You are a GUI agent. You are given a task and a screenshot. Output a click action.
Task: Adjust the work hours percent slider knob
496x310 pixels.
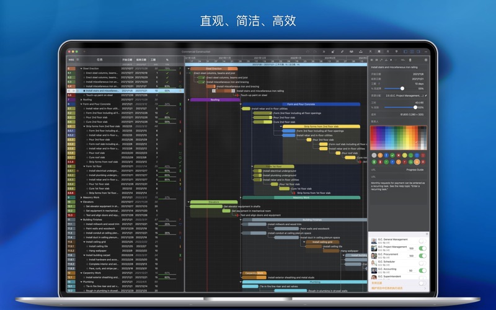click(x=415, y=107)
